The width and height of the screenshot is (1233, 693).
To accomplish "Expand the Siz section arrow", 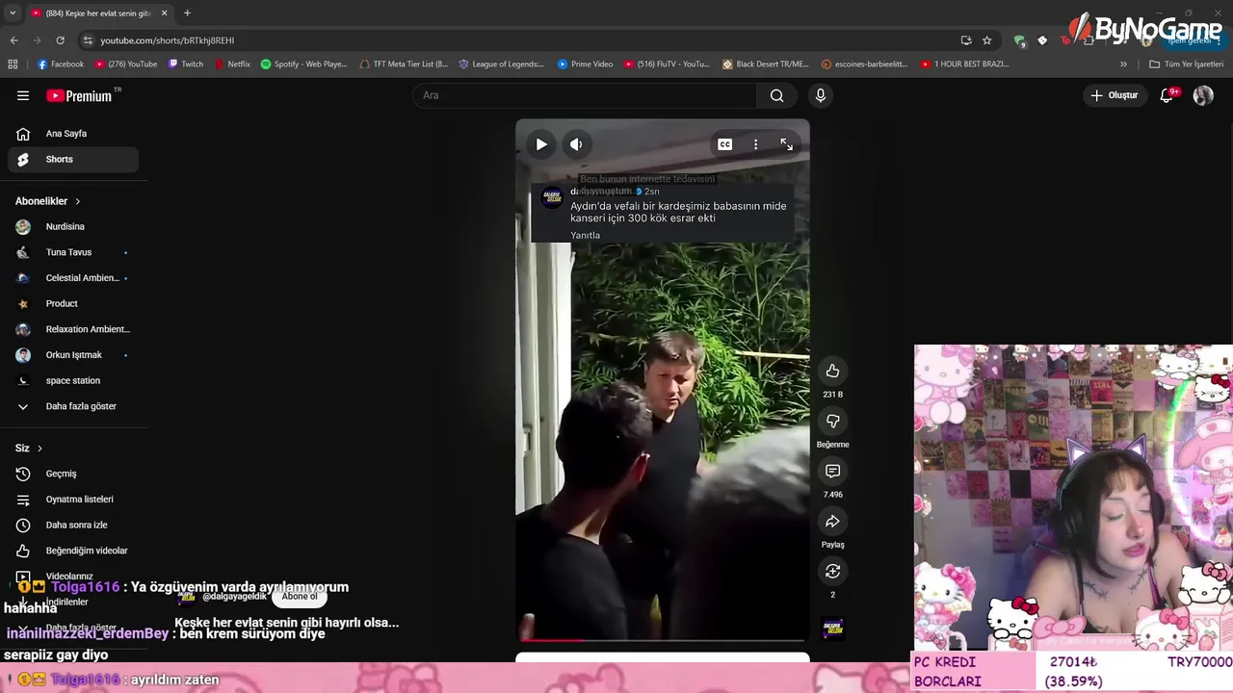I will (39, 449).
